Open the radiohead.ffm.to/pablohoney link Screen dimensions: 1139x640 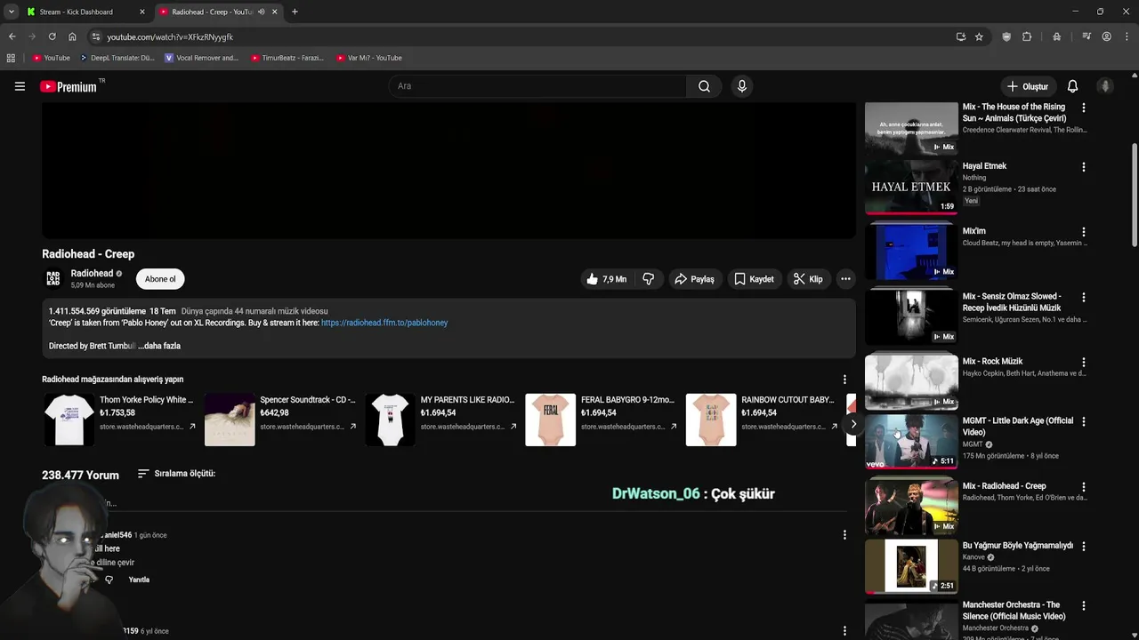(x=384, y=323)
